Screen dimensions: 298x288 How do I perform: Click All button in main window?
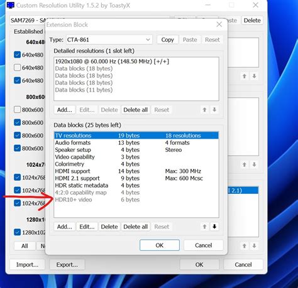click(x=25, y=246)
